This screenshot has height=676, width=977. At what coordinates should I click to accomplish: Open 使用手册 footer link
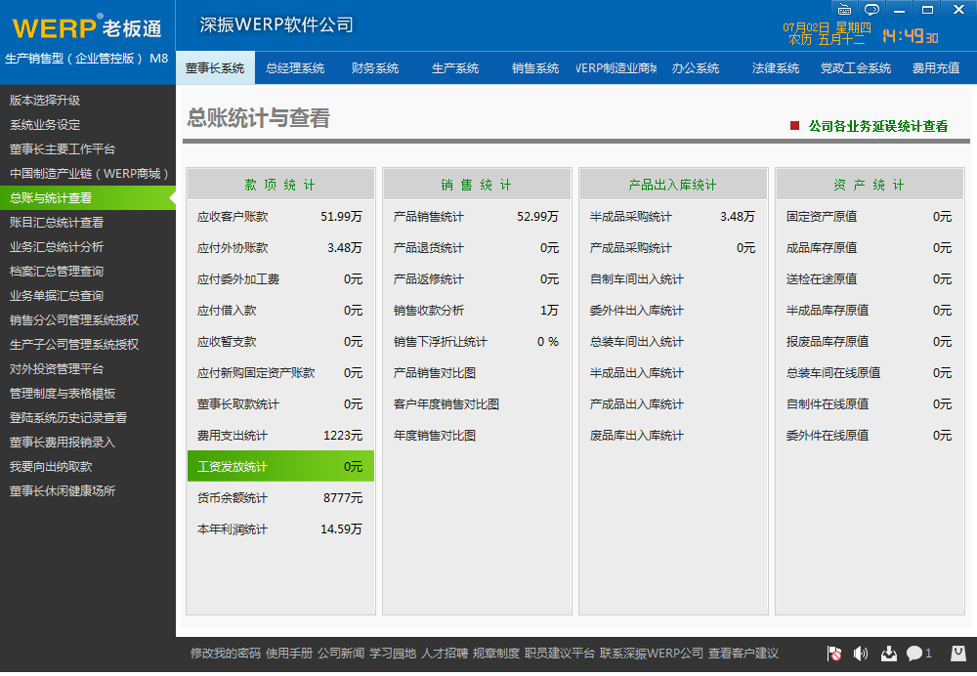(x=289, y=653)
